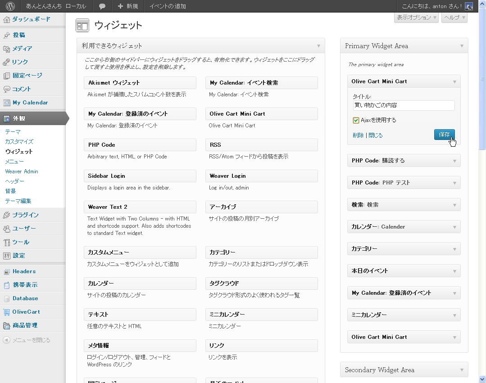This screenshot has height=383, width=486.
Task: Expand the PHP Code: 購読する widget
Action: (404, 161)
